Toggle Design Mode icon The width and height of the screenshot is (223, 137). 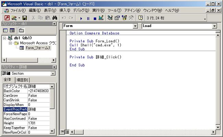[x=101, y=18]
